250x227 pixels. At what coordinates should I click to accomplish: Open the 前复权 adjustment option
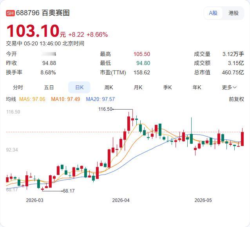pyautogui.click(x=236, y=99)
